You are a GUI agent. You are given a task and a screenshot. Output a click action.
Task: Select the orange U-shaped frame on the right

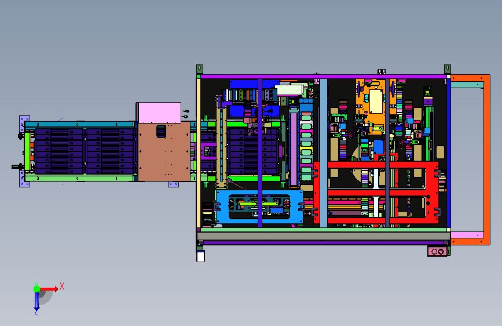click(x=486, y=160)
